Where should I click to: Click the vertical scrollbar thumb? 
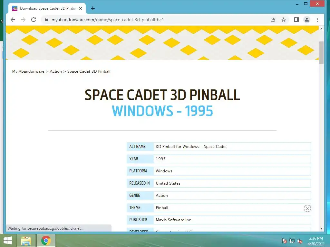point(321,52)
